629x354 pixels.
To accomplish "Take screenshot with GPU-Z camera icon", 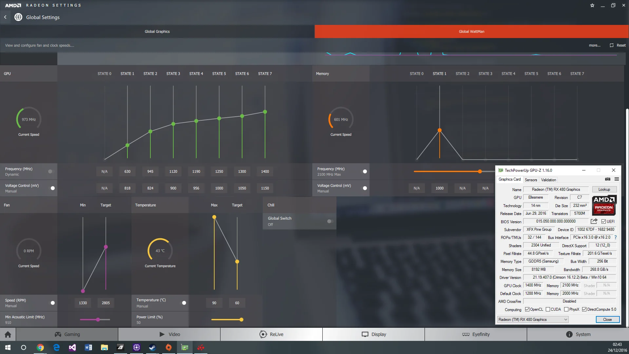I will (x=608, y=179).
